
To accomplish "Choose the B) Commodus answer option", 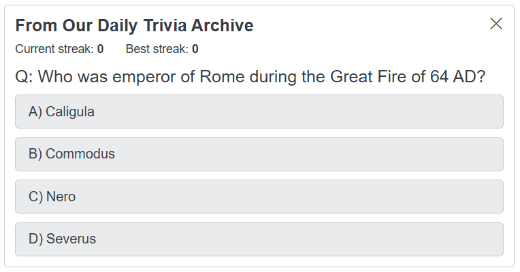I will (x=259, y=154).
